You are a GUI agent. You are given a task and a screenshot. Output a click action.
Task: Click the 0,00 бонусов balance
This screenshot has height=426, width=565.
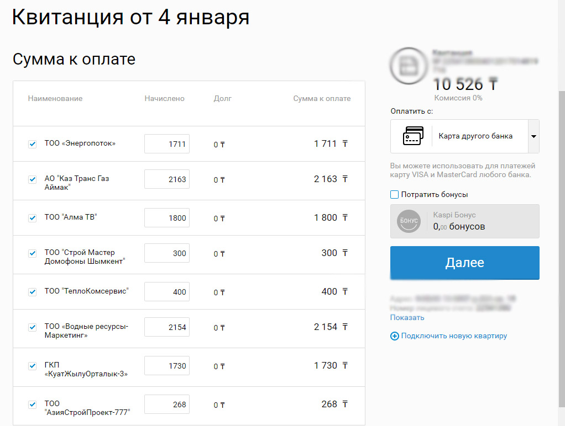pos(459,227)
